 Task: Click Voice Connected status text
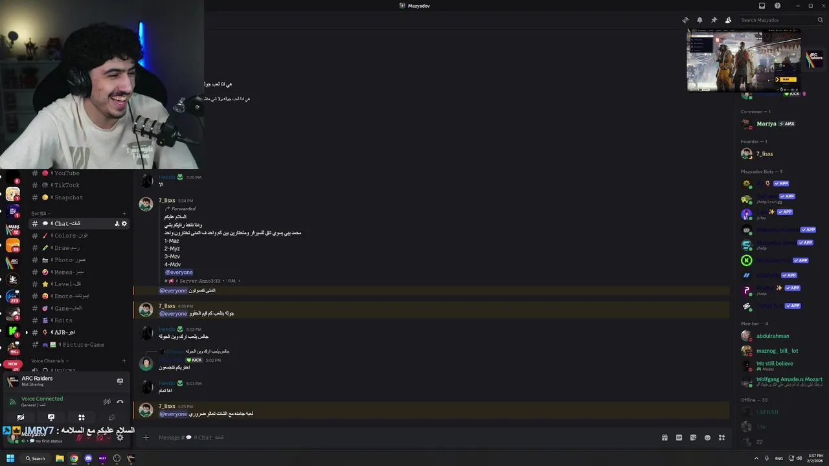[42, 399]
